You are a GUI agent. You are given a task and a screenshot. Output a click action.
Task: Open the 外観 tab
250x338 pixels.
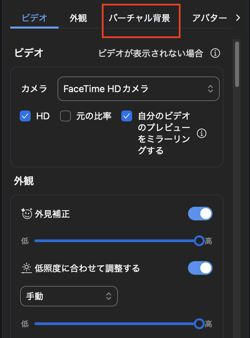click(x=78, y=18)
